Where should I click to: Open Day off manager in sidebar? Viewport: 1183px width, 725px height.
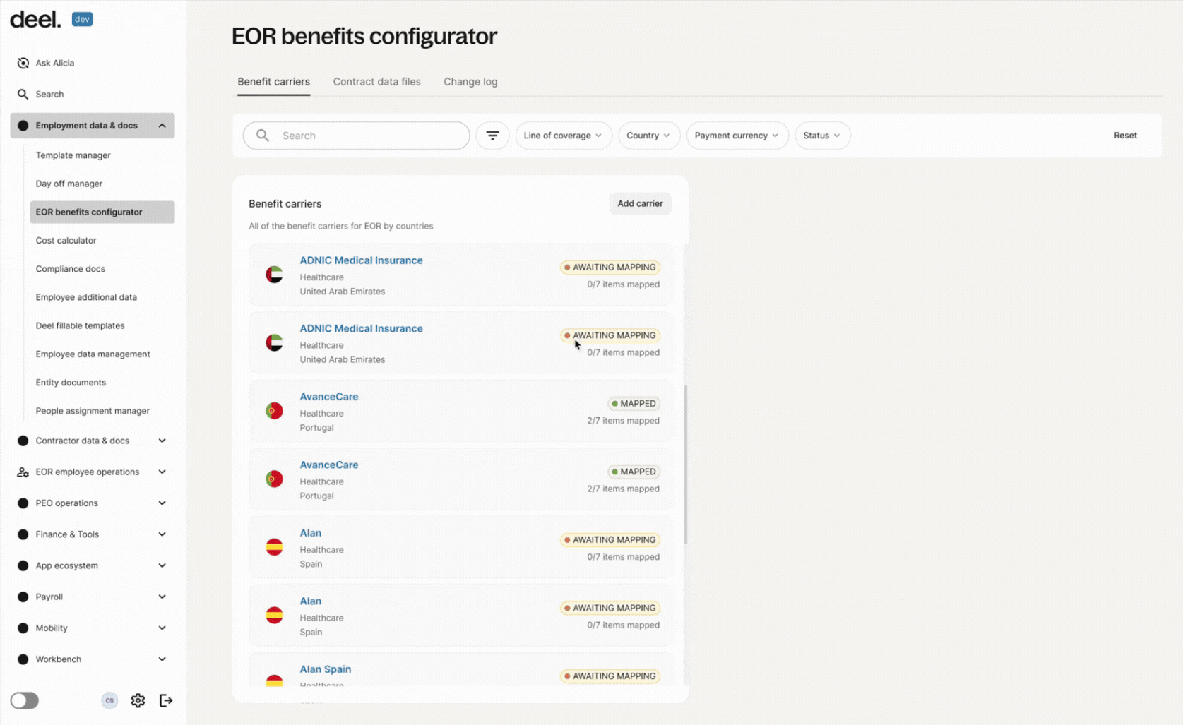[x=69, y=184]
